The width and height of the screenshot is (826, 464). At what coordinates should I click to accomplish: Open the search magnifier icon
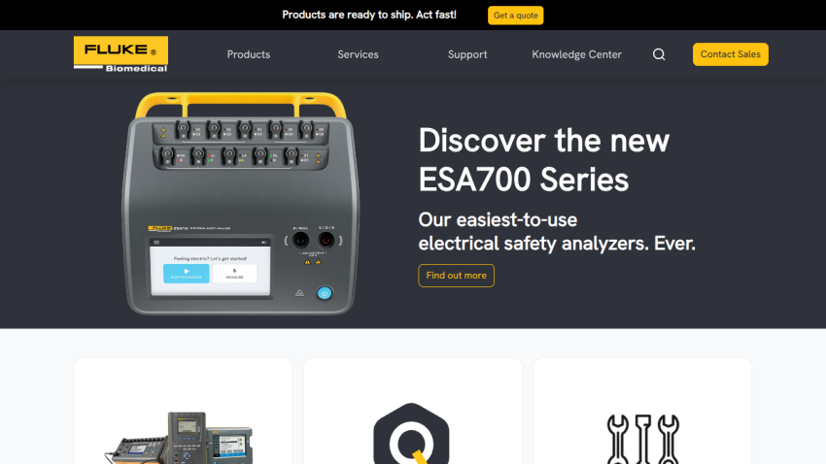pos(659,54)
